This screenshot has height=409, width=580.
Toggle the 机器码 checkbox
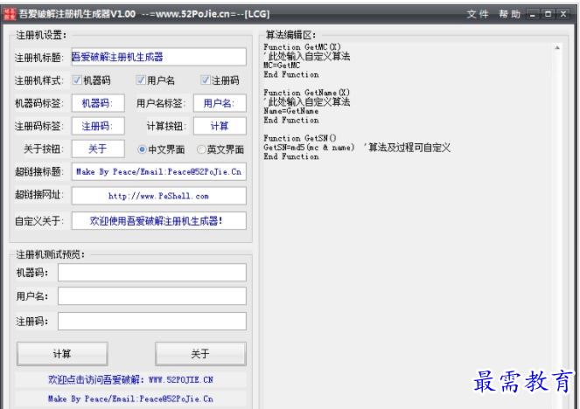coord(77,80)
